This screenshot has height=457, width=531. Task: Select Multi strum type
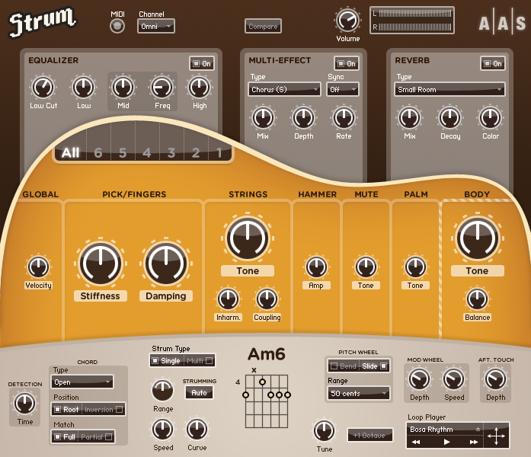pos(200,360)
